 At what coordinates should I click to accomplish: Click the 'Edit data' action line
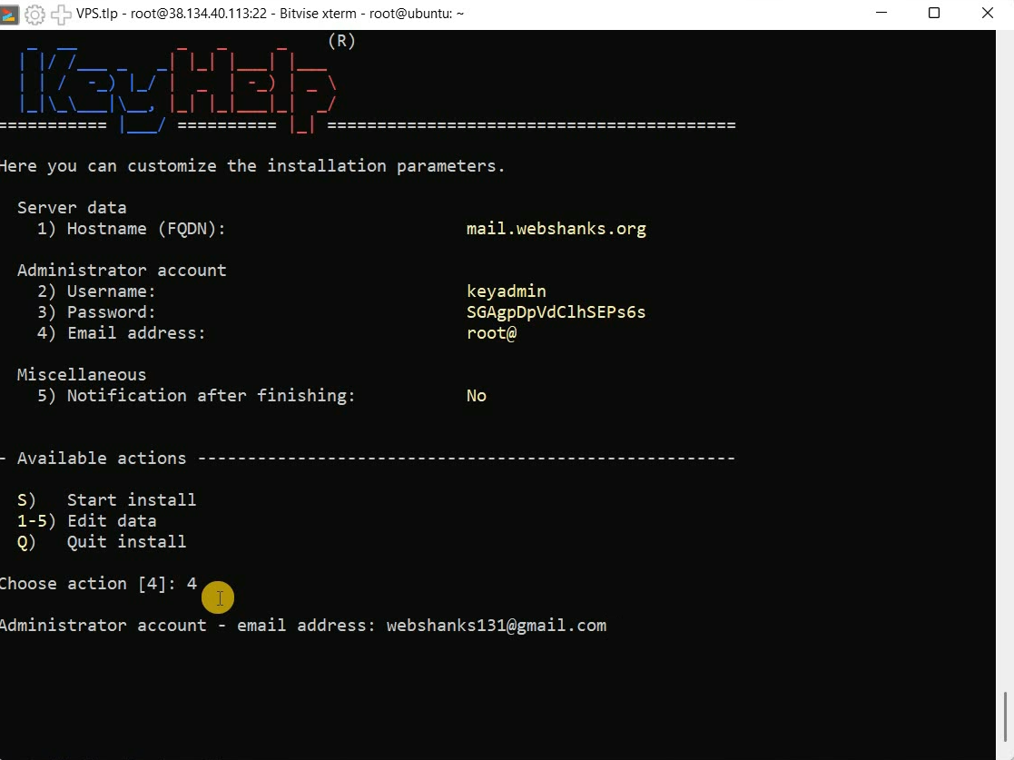pyautogui.click(x=86, y=520)
